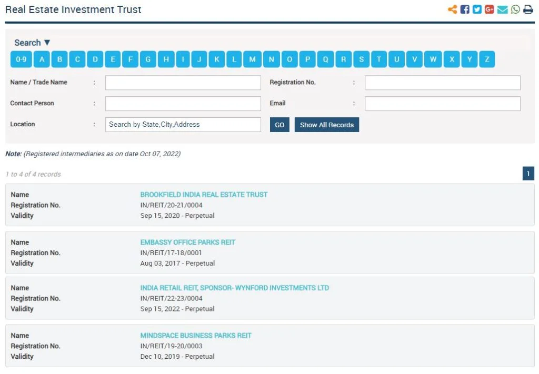
Task: Focus the Name / Trade Name field
Action: point(183,83)
